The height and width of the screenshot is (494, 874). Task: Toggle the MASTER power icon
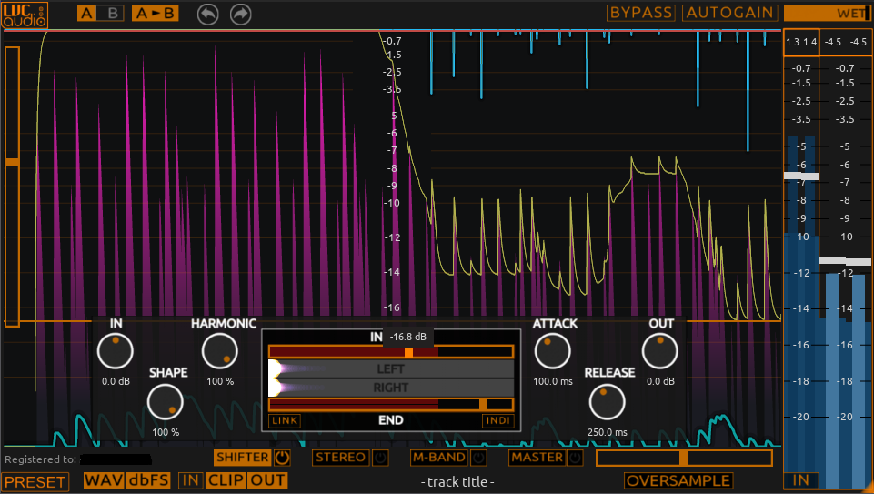tap(575, 458)
